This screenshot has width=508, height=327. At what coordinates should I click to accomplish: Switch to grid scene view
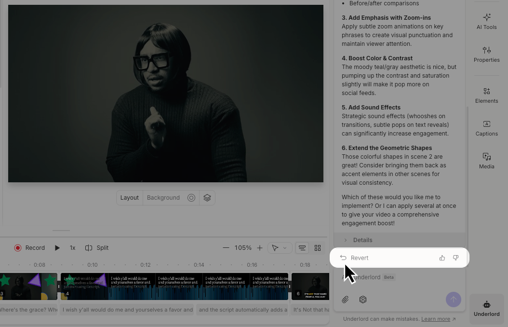(318, 248)
